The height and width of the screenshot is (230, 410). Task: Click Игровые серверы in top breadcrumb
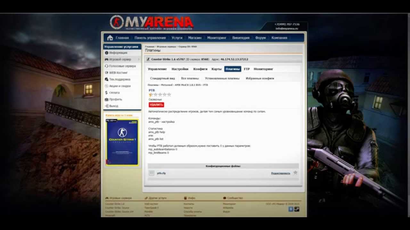coord(166,47)
